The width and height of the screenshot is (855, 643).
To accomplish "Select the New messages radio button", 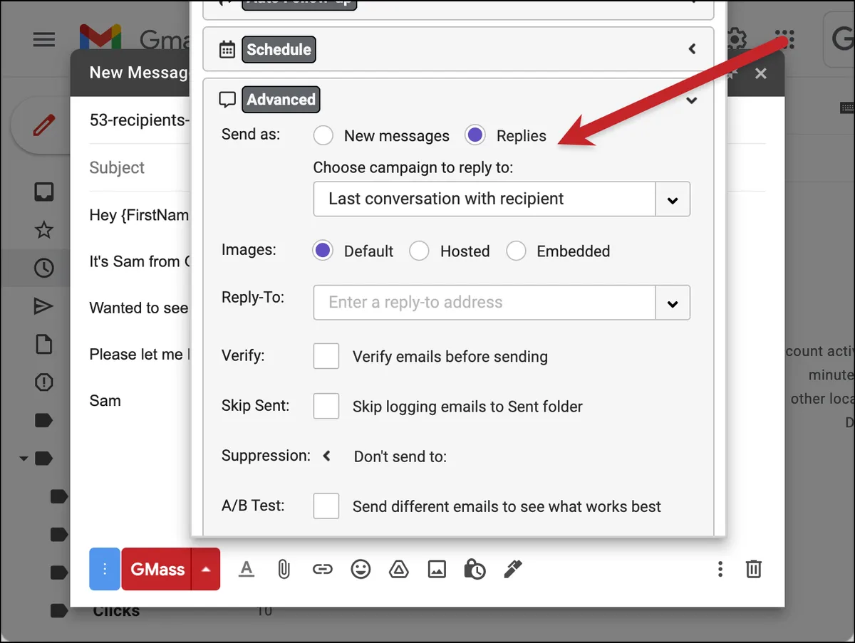I will (323, 135).
